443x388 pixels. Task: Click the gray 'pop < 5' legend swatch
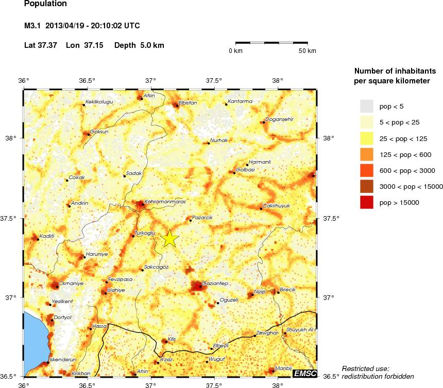[x=366, y=106]
